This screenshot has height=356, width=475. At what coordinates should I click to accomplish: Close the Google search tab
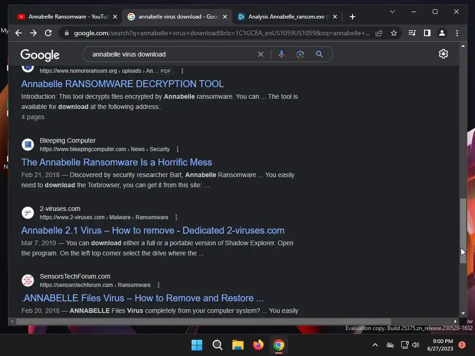point(225,17)
